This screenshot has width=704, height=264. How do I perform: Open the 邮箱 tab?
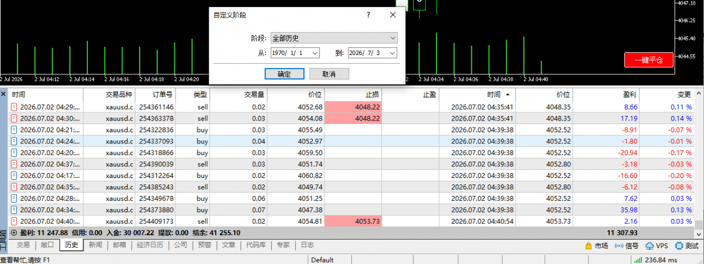tap(119, 245)
